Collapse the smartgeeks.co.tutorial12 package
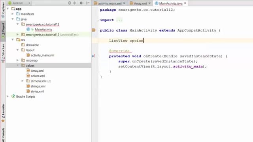253x142 pixels. point(17,24)
